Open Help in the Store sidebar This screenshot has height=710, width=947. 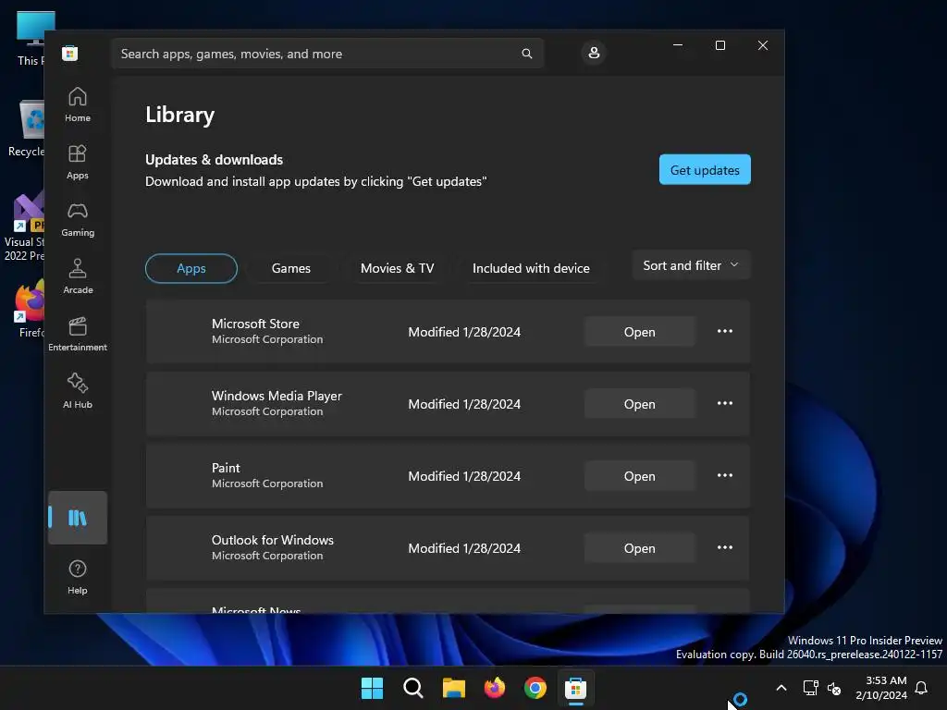(x=78, y=577)
